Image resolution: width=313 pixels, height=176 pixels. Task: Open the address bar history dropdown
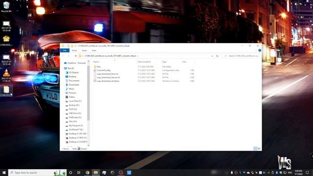(x=212, y=56)
